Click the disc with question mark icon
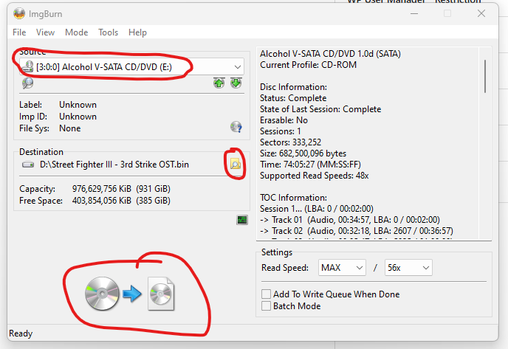The height and width of the screenshot is (349, 508). coord(236,127)
